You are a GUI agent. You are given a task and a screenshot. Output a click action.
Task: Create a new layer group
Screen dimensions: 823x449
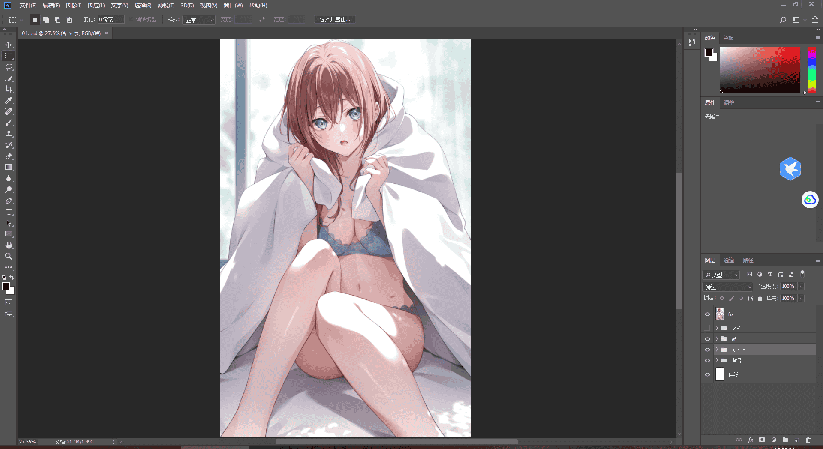(x=785, y=440)
